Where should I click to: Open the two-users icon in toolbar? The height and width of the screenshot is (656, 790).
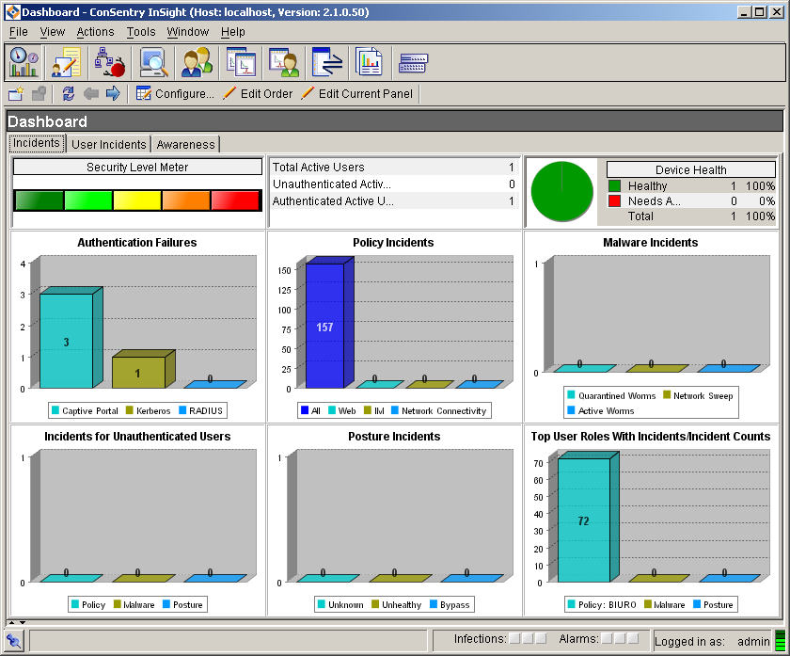point(197,62)
